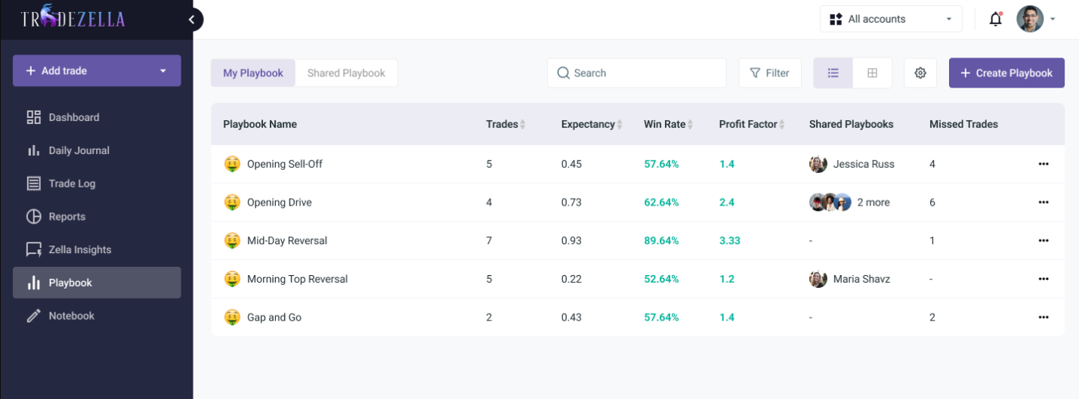1079x399 pixels.
Task: Collapse the sidebar with the arrow icon
Action: [192, 20]
